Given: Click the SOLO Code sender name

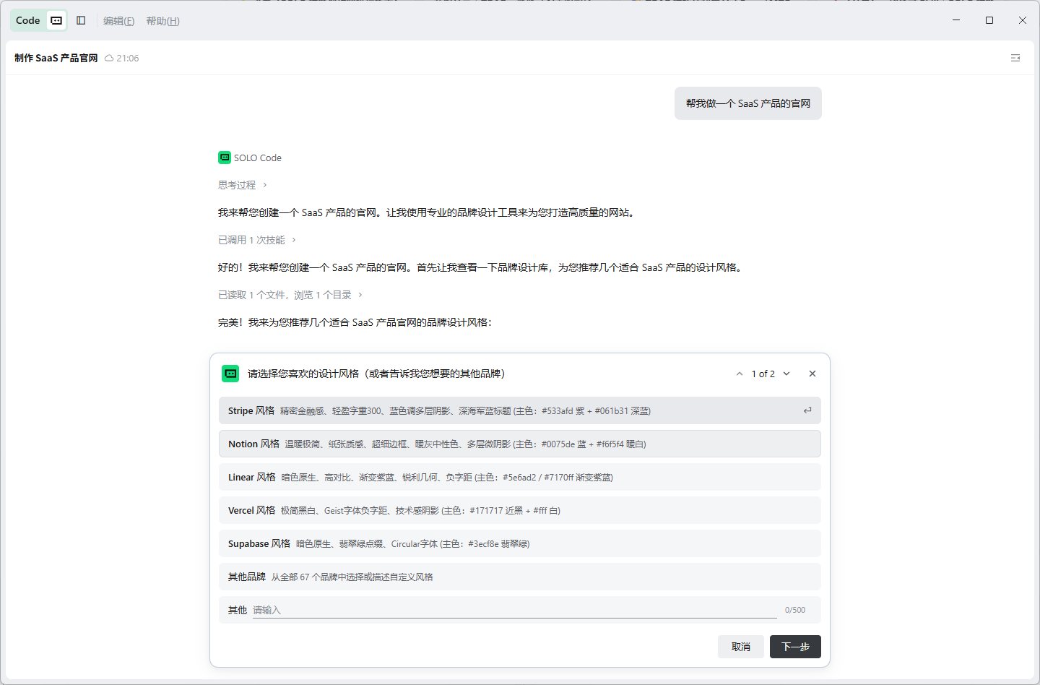Looking at the screenshot, I should (x=258, y=158).
